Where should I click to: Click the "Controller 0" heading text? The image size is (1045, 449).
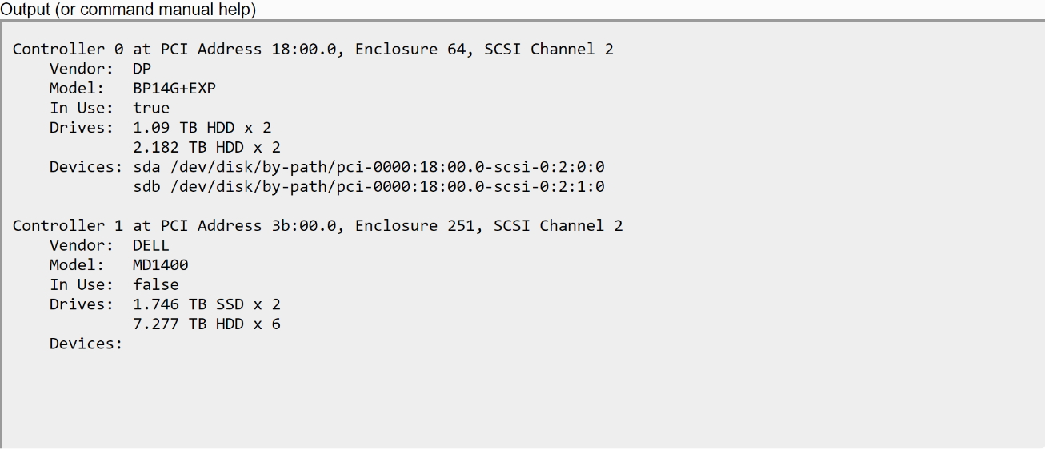(x=68, y=50)
